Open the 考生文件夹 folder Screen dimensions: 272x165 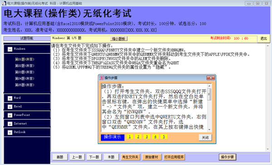click(130, 157)
